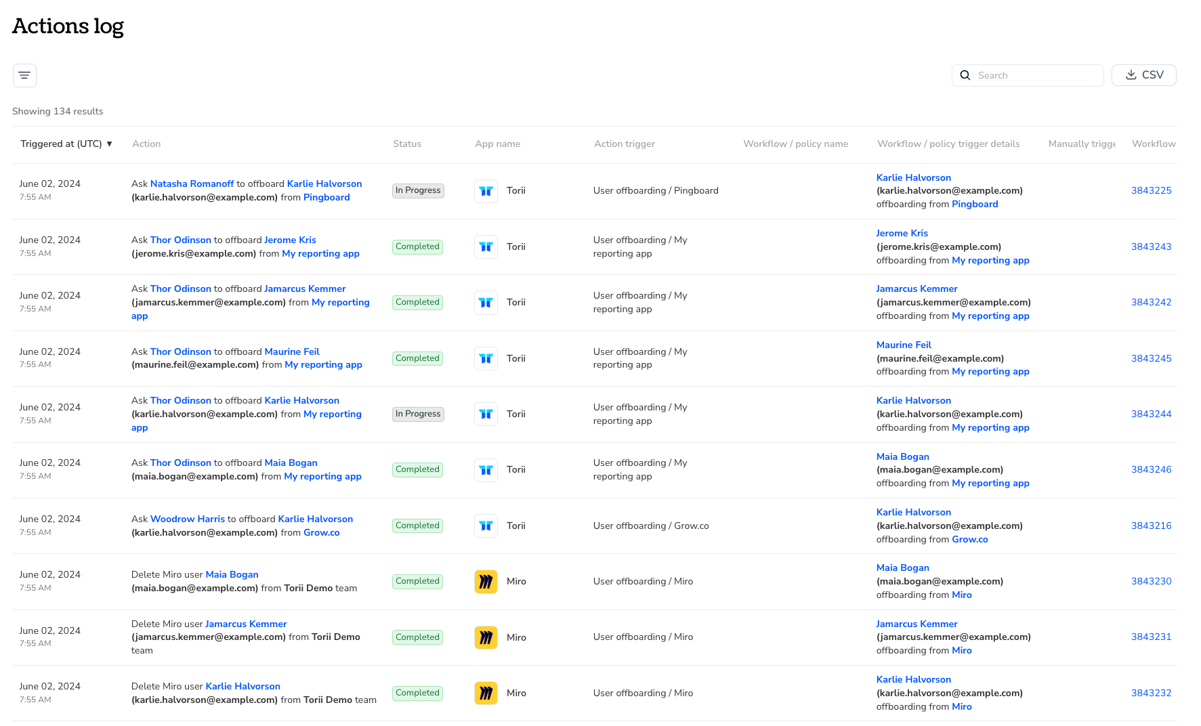The height and width of the screenshot is (726, 1201).
Task: Click the Status column header
Action: (x=407, y=144)
